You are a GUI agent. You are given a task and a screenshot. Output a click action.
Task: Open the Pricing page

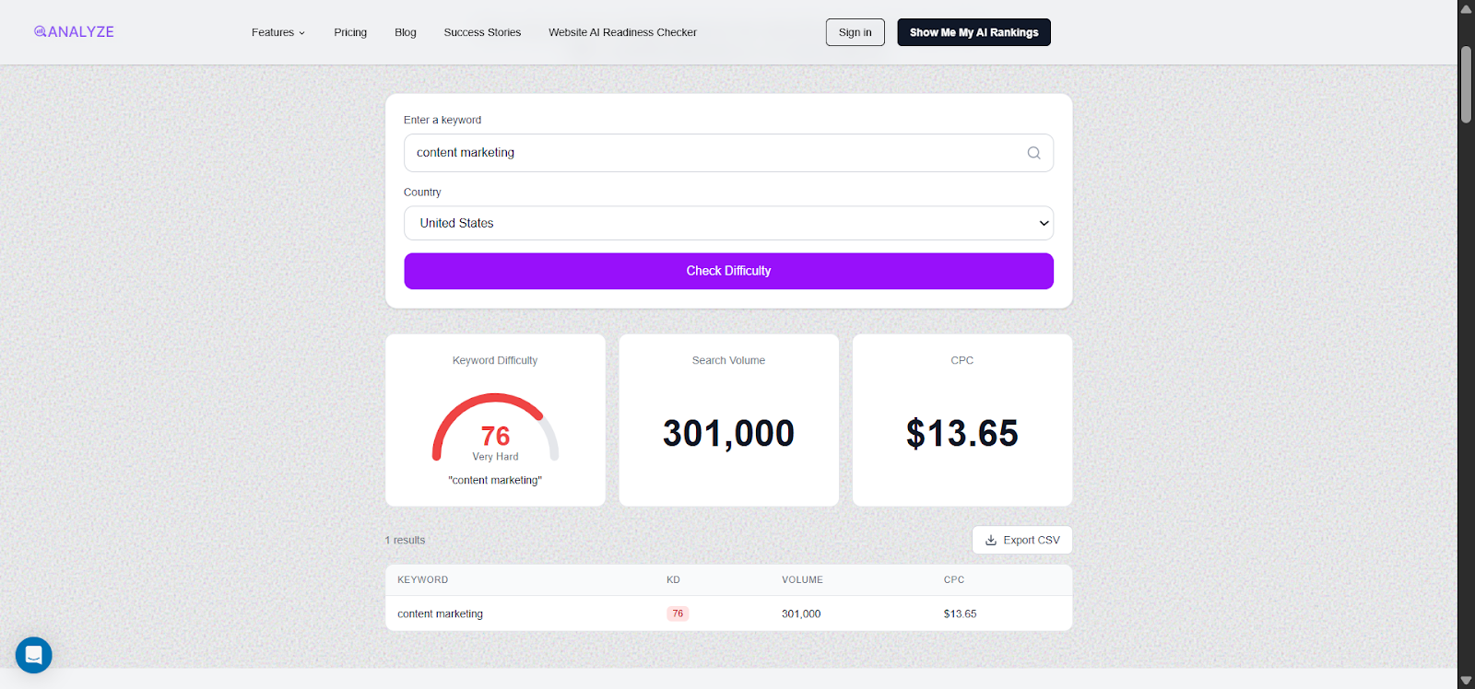(x=350, y=32)
